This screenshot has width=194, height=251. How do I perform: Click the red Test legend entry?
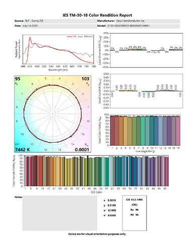click(71, 37)
